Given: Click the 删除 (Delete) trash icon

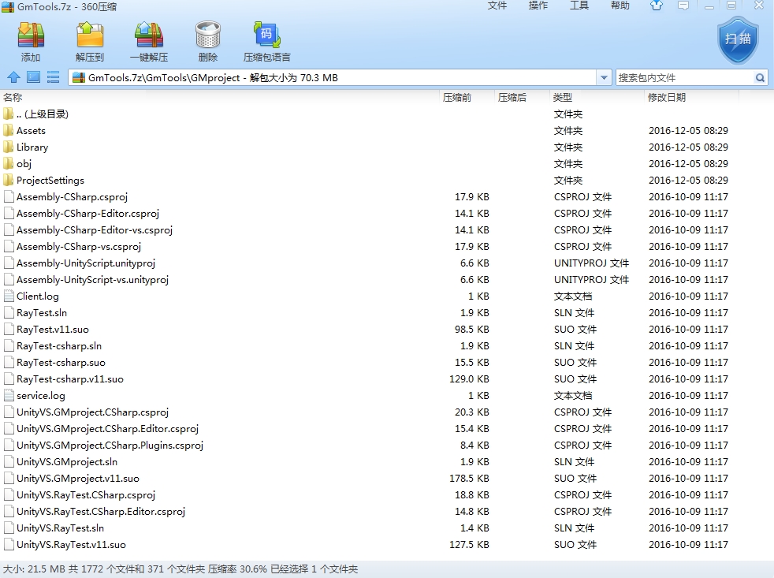Looking at the screenshot, I should [208, 37].
